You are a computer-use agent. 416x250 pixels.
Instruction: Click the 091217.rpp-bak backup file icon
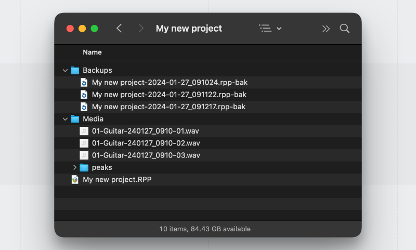[84, 107]
